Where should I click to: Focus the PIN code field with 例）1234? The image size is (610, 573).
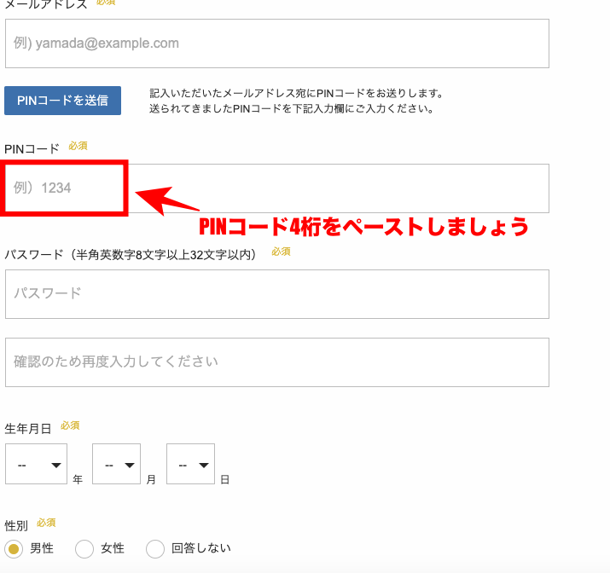tap(276, 188)
